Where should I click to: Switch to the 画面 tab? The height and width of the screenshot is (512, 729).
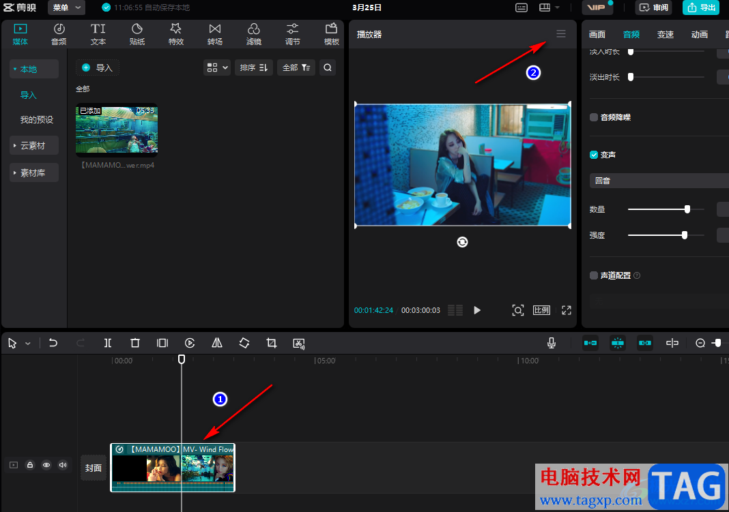[x=597, y=34]
